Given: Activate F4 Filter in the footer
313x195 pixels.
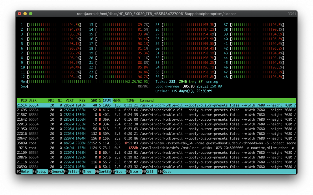Looking at the screenshot, I should (72, 172).
